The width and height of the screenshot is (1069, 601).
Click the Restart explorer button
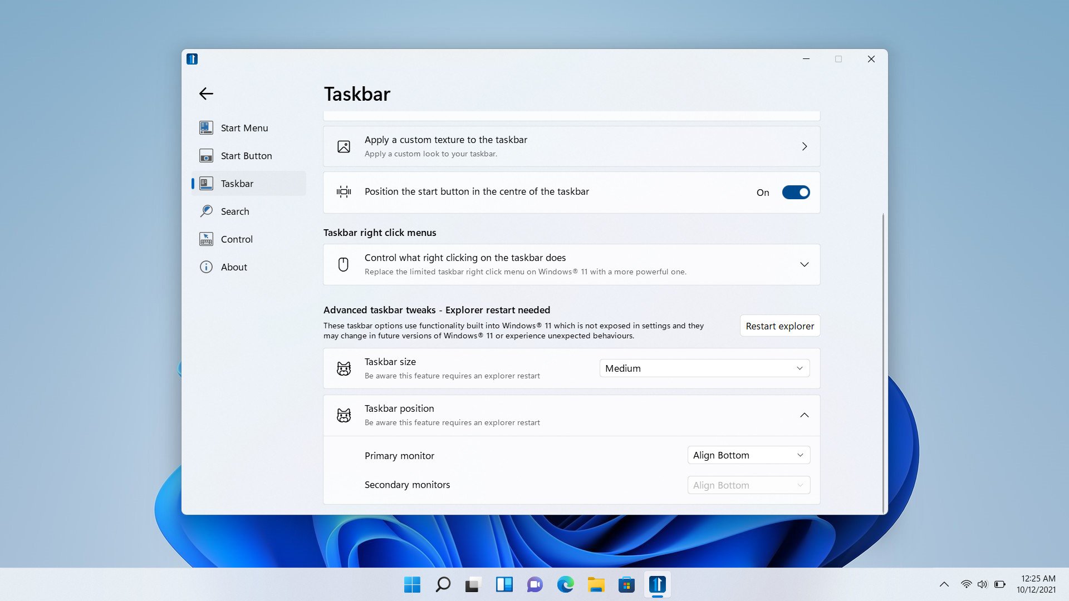pos(779,326)
